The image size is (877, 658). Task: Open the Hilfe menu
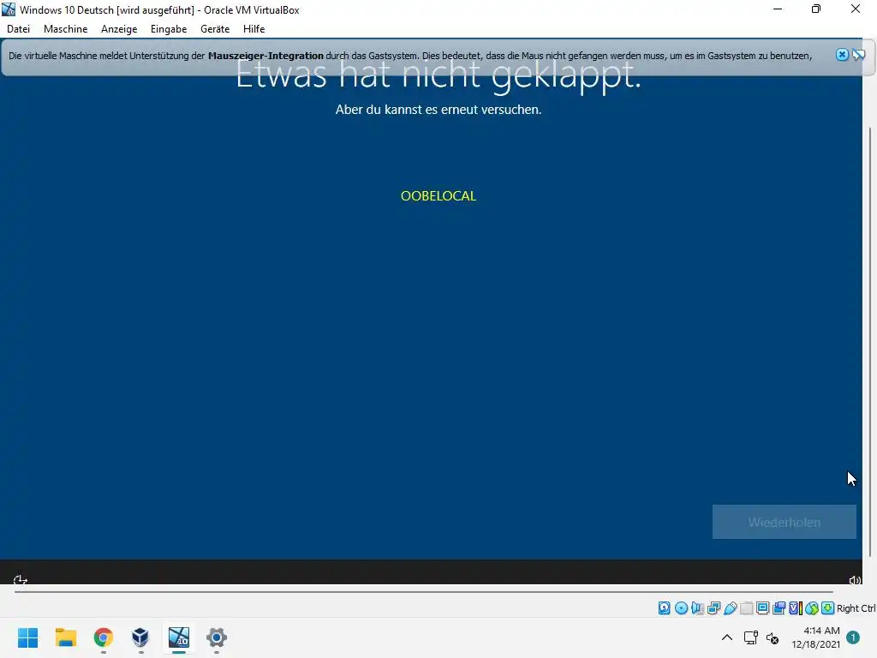coord(254,29)
